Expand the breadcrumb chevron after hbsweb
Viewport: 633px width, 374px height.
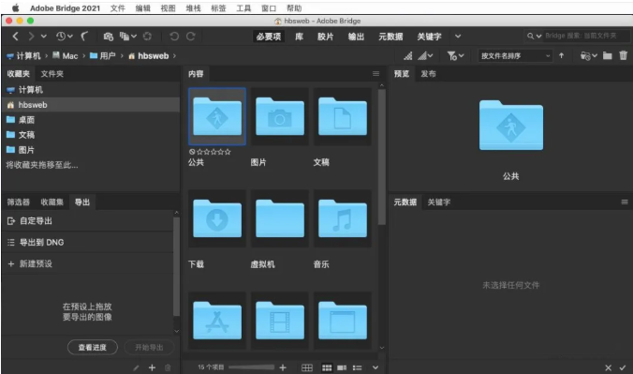coord(174,56)
